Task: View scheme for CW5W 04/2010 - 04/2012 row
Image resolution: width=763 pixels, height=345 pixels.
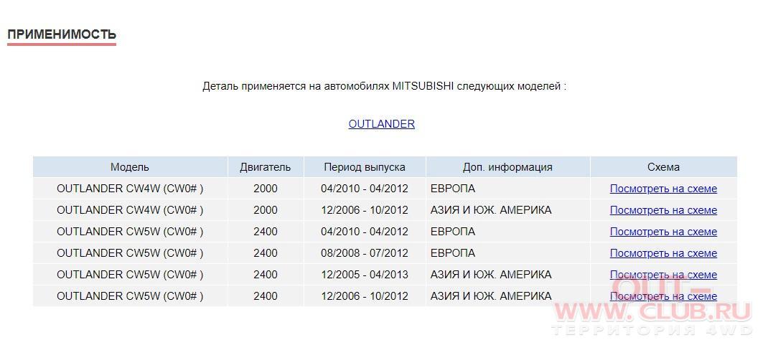Action: [663, 232]
